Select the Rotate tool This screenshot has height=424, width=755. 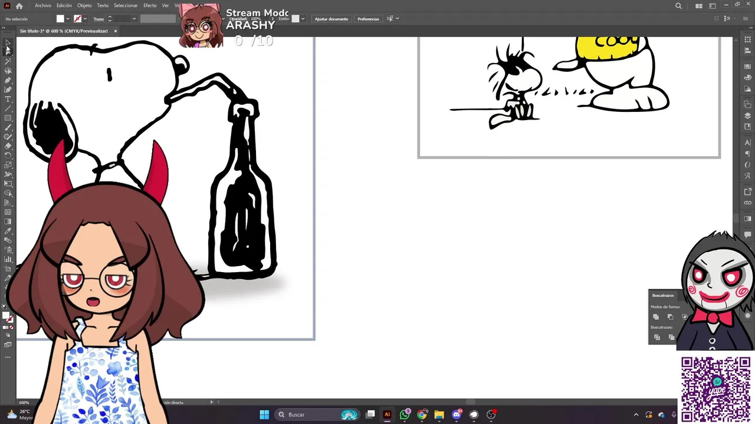click(8, 155)
